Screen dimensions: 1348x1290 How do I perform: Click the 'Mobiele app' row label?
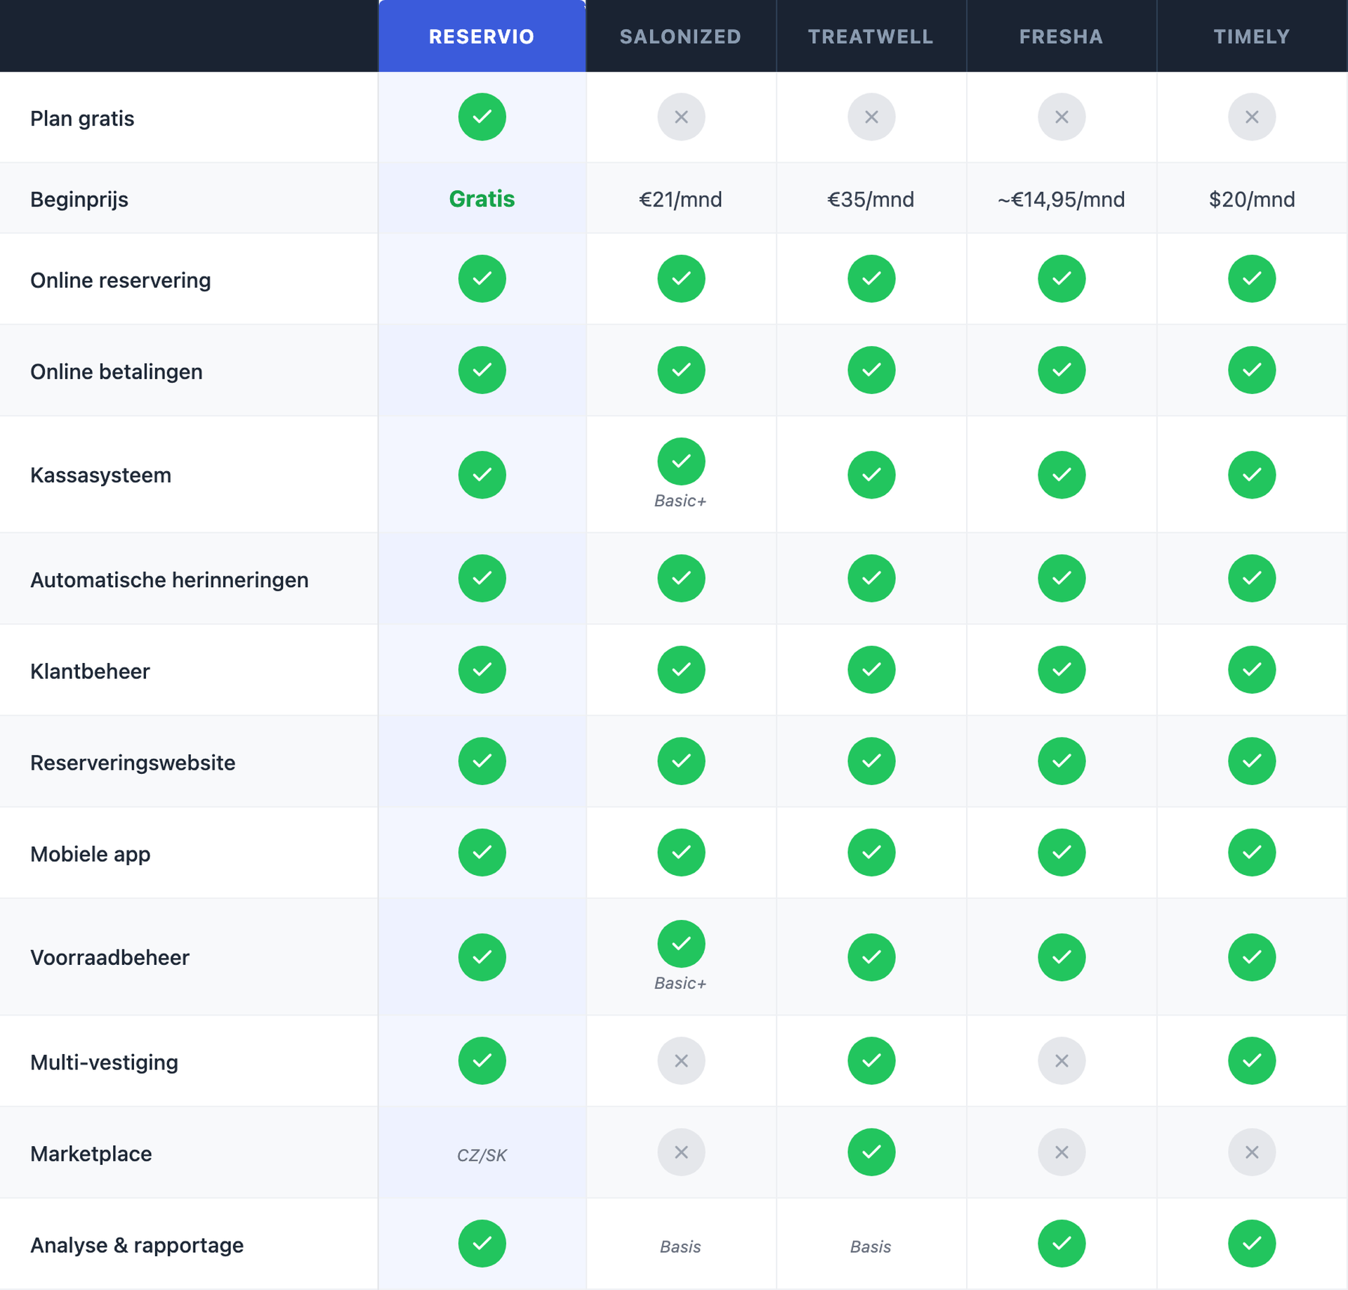[x=90, y=854]
